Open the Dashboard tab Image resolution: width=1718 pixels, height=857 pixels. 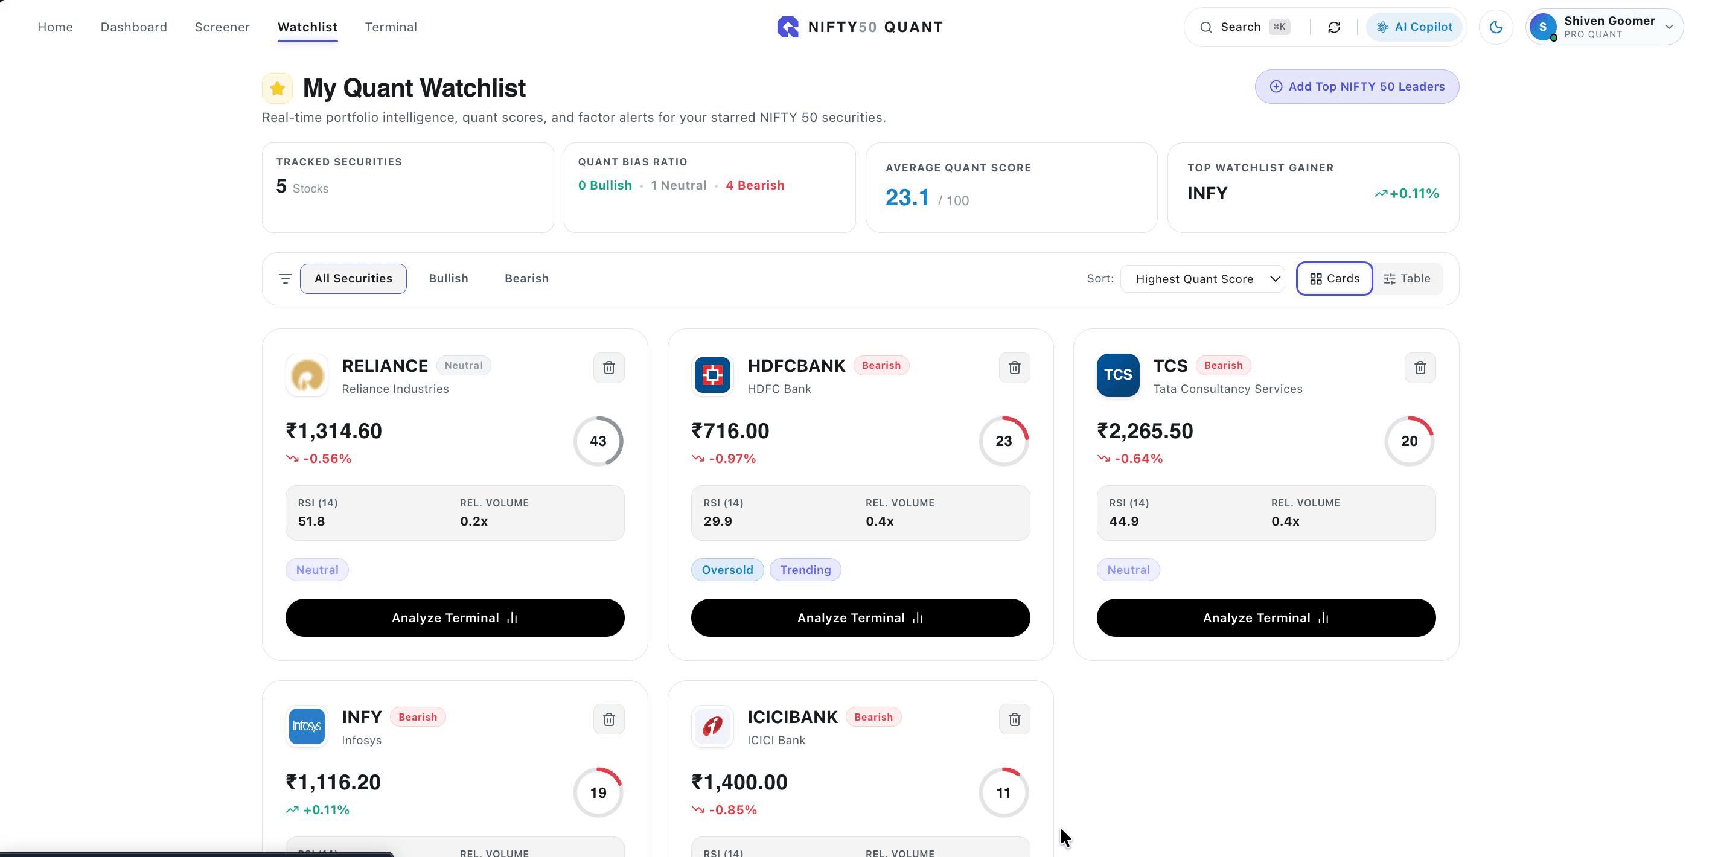click(x=134, y=27)
